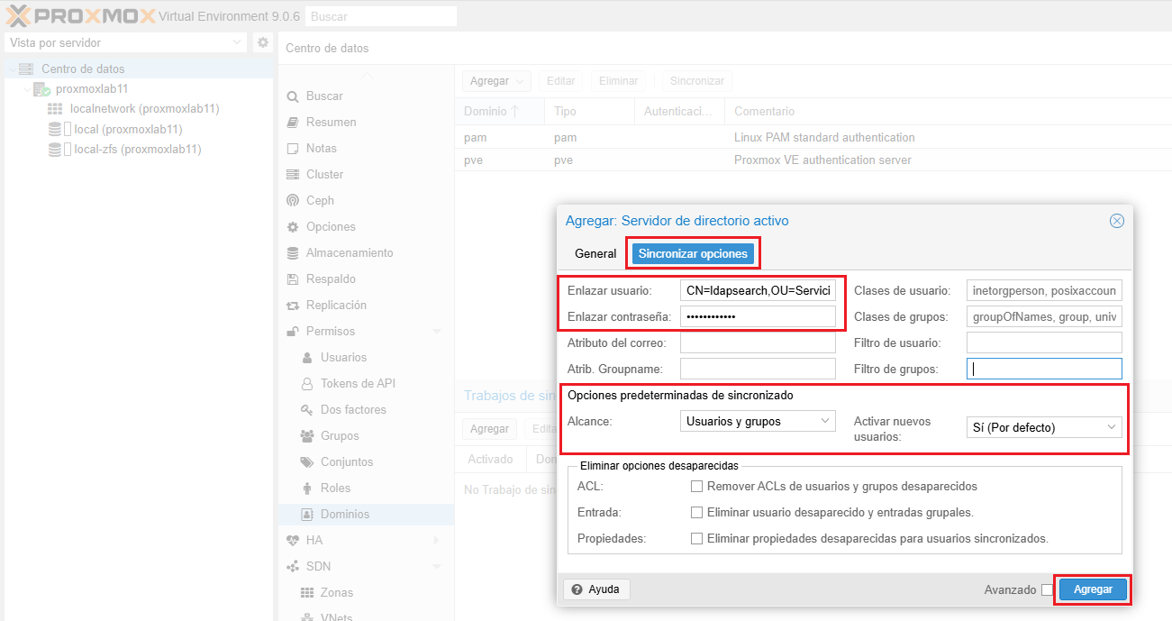
Task: Select local (proxmoxlab11) storage
Action: coord(128,129)
